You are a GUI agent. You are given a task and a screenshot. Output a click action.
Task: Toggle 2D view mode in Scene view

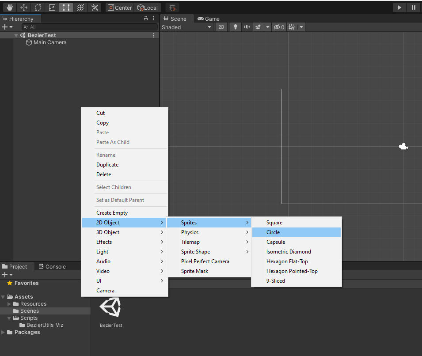click(x=221, y=27)
